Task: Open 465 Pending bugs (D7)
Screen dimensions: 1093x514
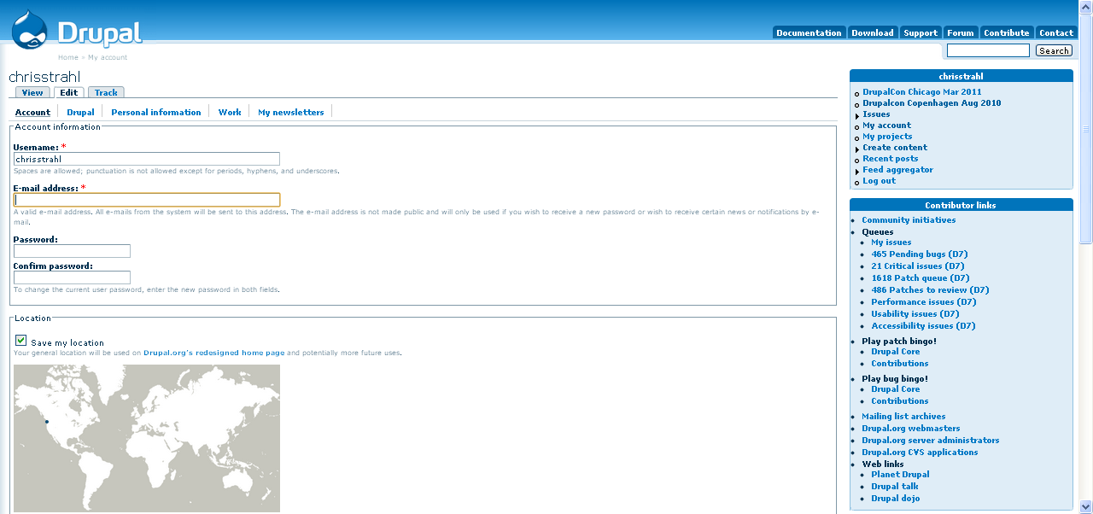Action: point(920,254)
